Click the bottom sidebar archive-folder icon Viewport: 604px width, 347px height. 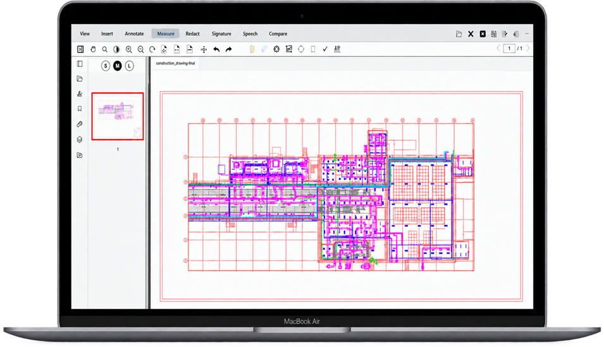tap(80, 155)
